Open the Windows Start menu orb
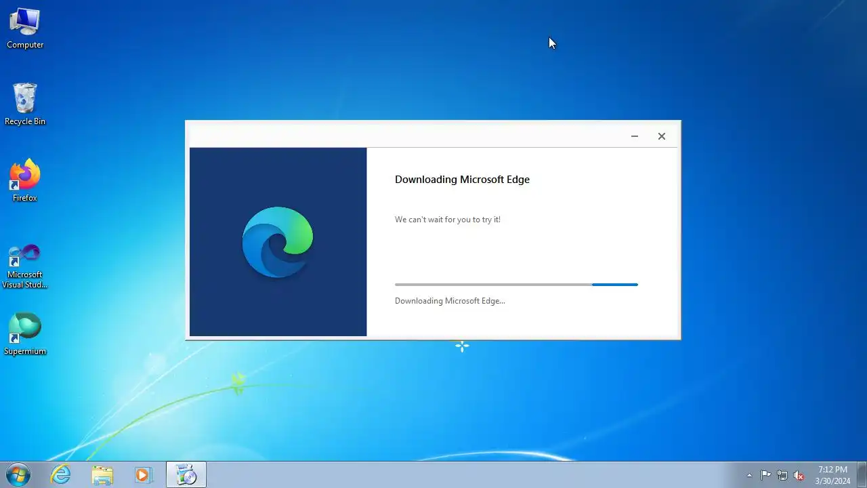This screenshot has height=488, width=867. point(18,474)
